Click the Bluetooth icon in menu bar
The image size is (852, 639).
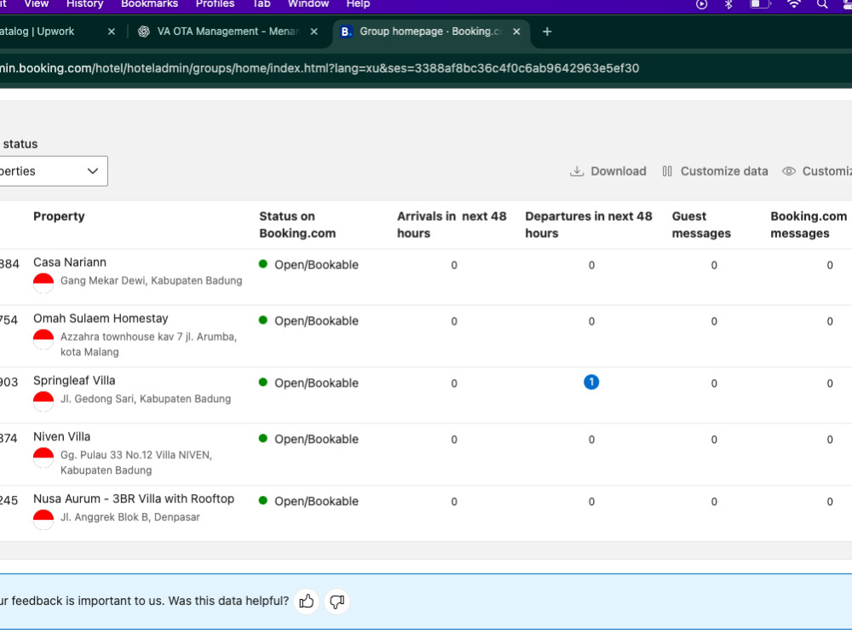(x=728, y=3)
